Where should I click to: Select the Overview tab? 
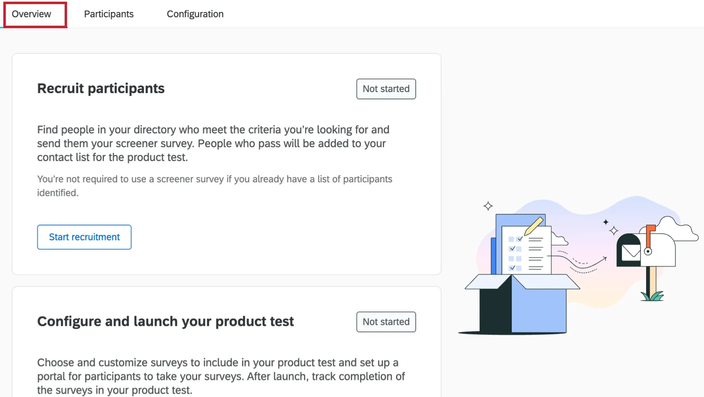(31, 14)
